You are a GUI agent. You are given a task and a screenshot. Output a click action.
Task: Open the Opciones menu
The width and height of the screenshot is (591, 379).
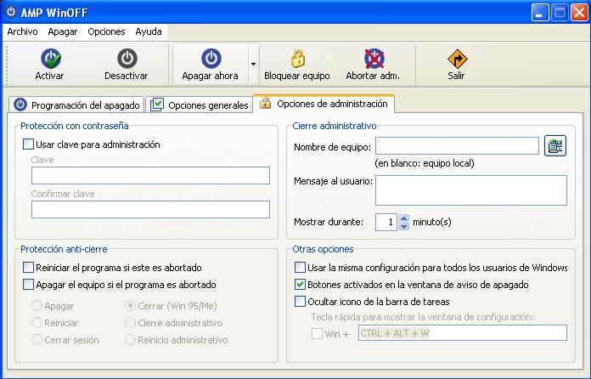point(106,31)
